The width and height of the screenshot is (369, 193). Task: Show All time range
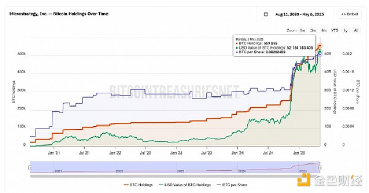(356, 31)
